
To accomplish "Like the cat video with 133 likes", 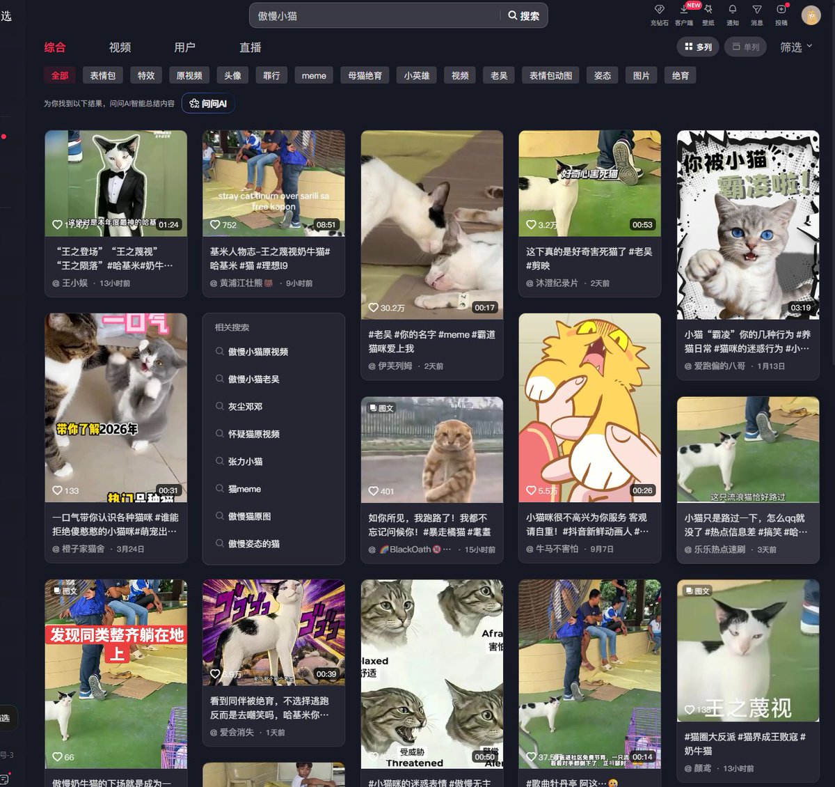I will tap(58, 491).
